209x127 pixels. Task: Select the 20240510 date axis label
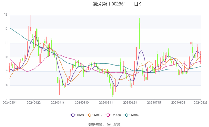pyautogui.click(x=82, y=103)
